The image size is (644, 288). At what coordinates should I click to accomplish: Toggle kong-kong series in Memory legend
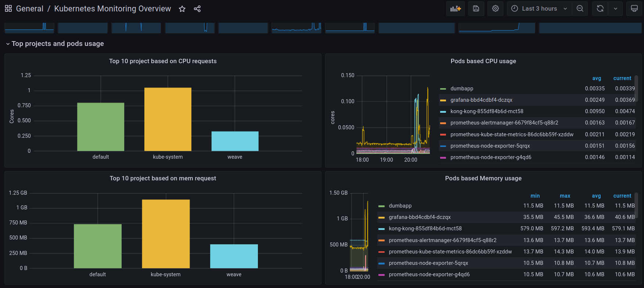point(425,228)
